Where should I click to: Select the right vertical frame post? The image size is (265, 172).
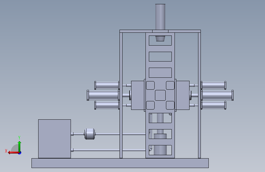199,95
